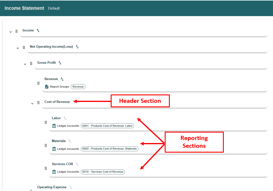The height and width of the screenshot is (191, 273).
Task: Click the drag handle for the Income section
Action: tap(16, 31)
